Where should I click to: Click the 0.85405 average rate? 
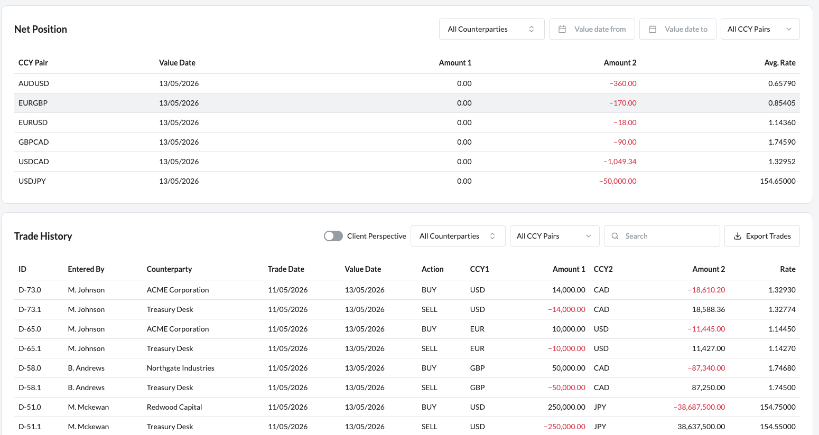click(781, 103)
